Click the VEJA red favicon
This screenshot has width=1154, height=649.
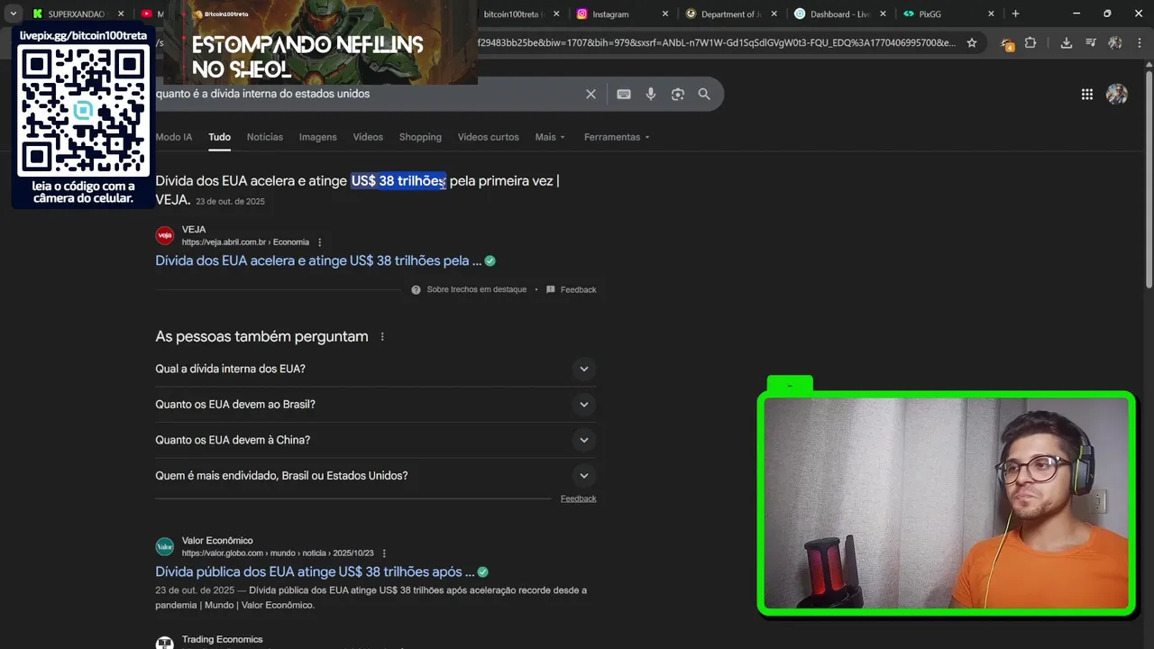click(164, 235)
